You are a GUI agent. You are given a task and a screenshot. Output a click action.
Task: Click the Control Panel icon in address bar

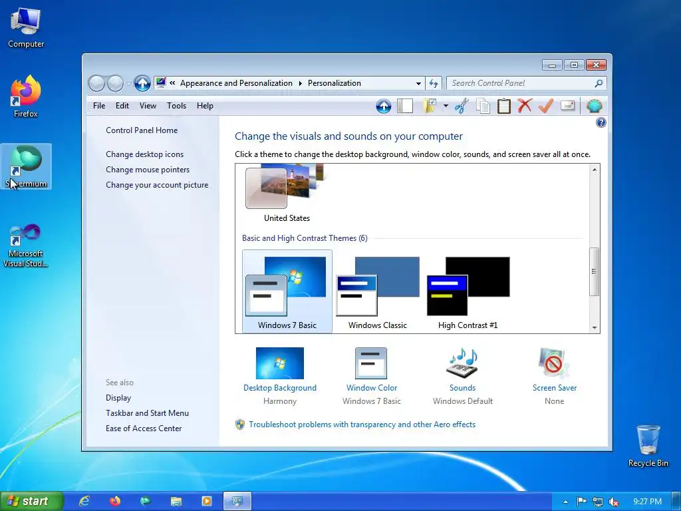click(x=161, y=82)
